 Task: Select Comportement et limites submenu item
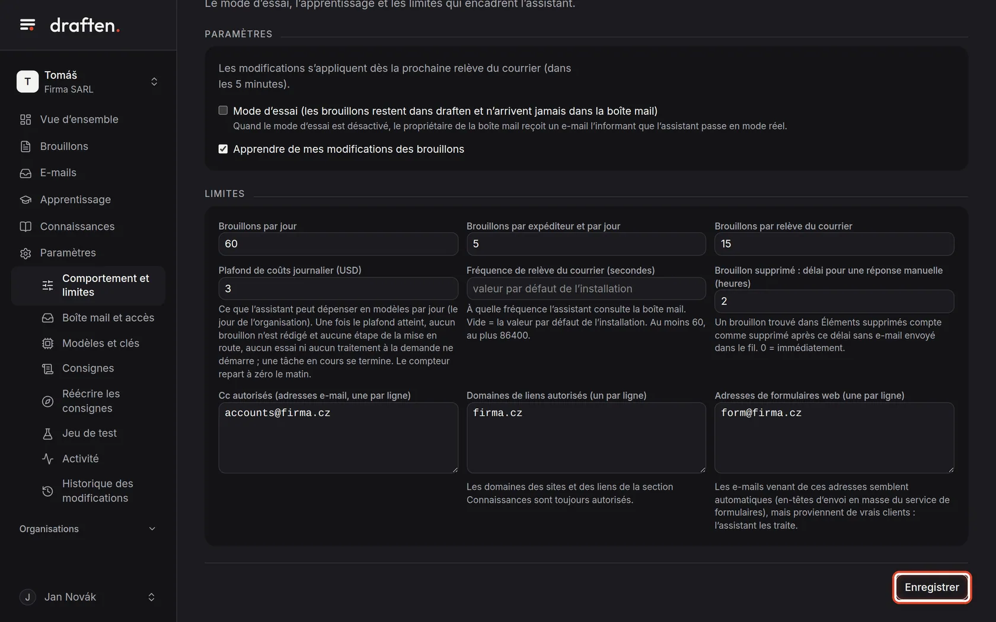coord(88,286)
